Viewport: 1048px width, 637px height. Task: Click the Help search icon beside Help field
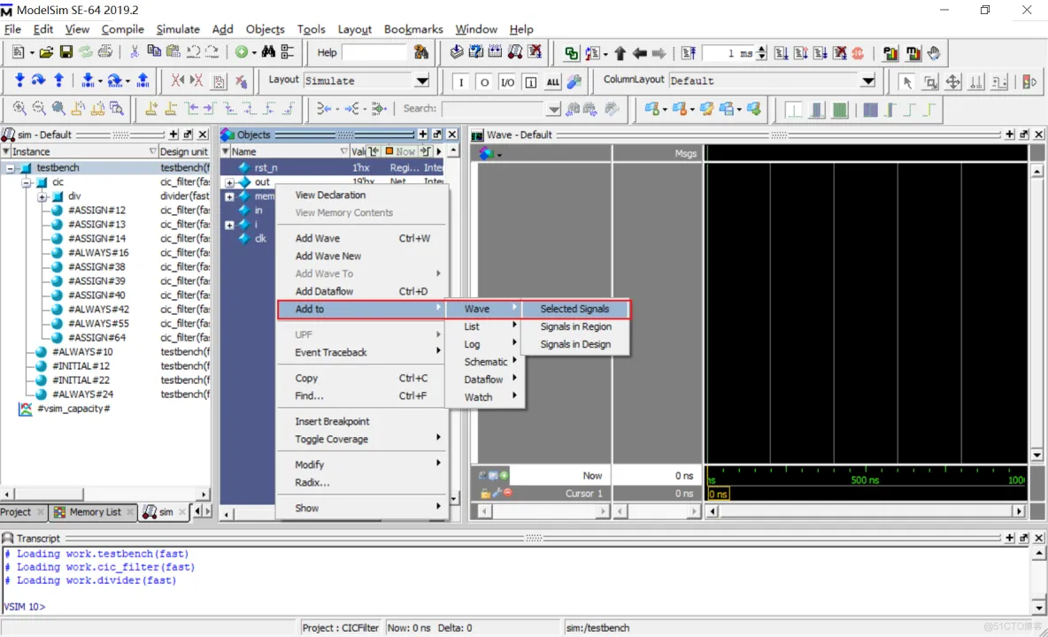click(x=421, y=52)
